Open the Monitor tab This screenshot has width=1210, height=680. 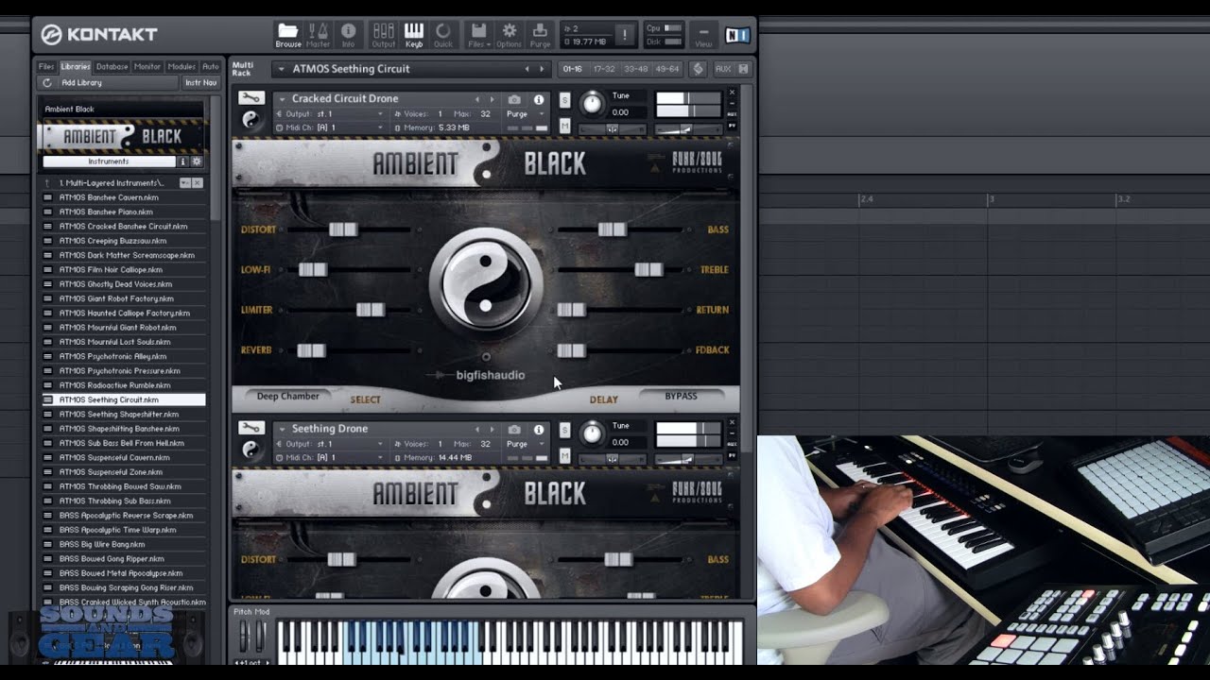click(147, 67)
